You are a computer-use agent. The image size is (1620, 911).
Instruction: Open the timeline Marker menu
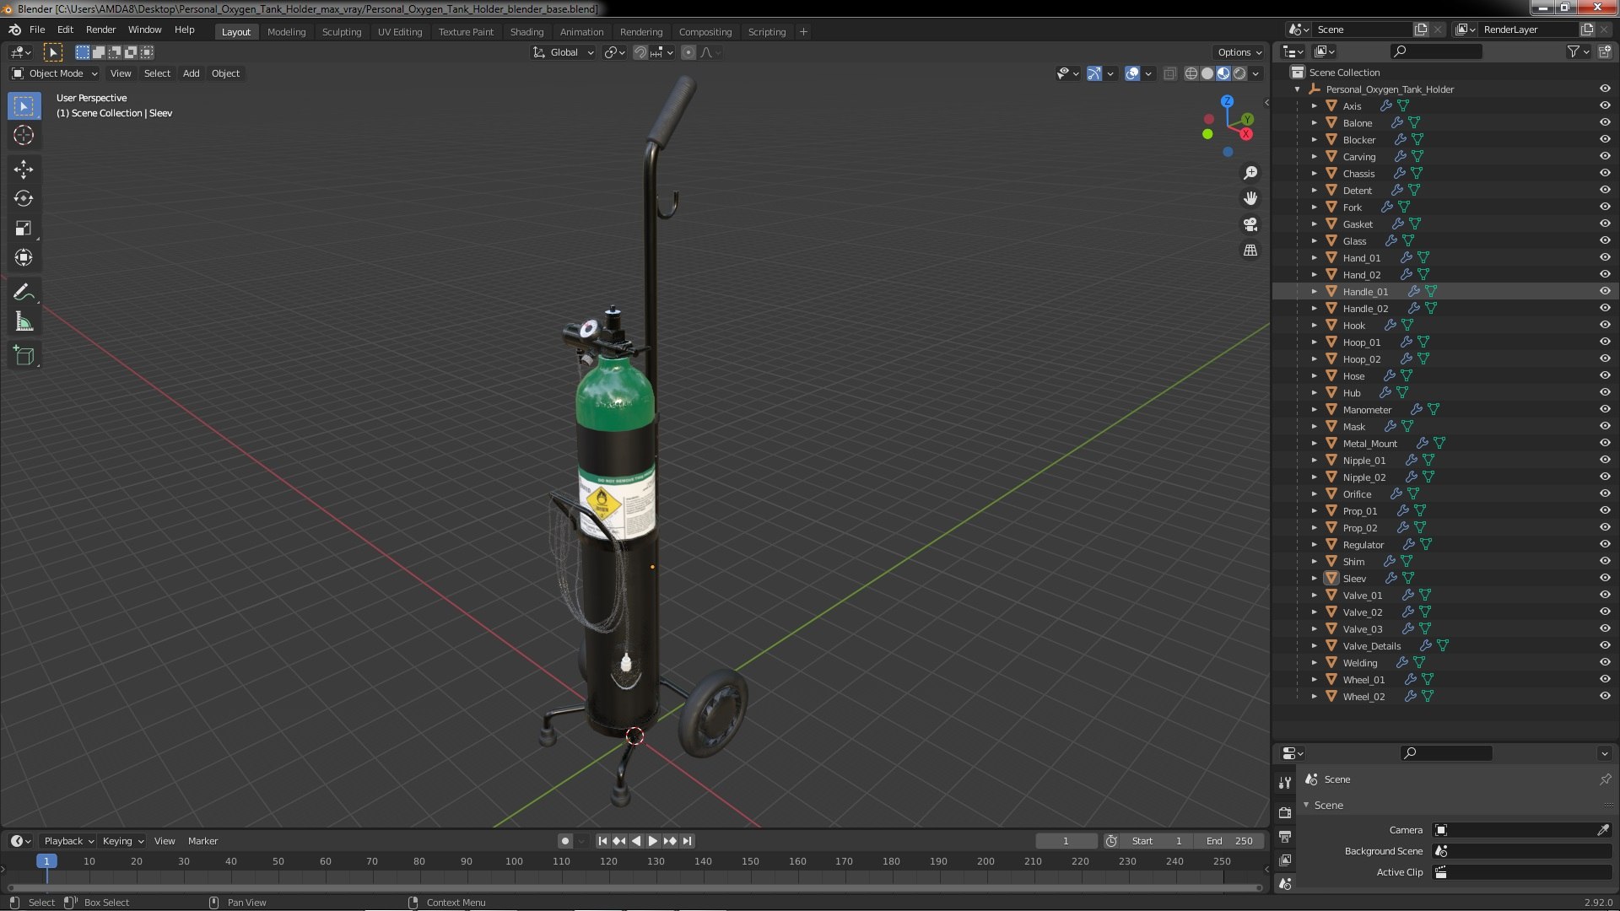202,841
